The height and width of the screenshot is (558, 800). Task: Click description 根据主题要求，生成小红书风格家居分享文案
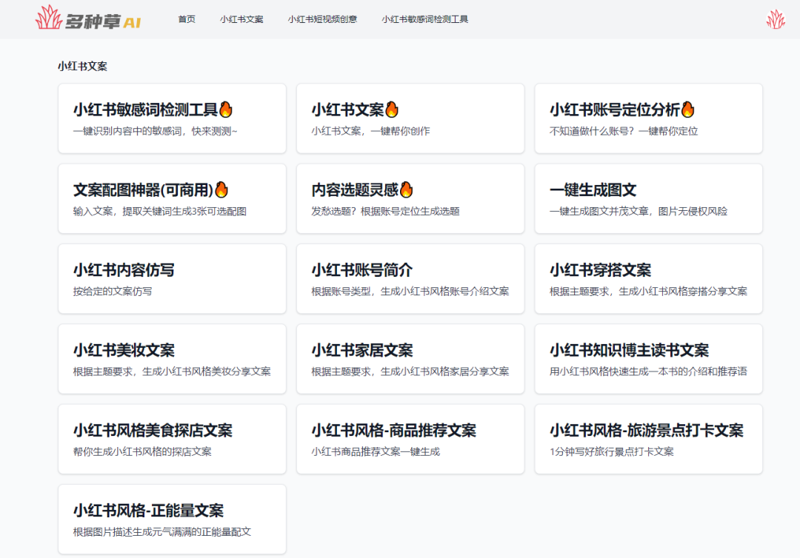pyautogui.click(x=410, y=372)
